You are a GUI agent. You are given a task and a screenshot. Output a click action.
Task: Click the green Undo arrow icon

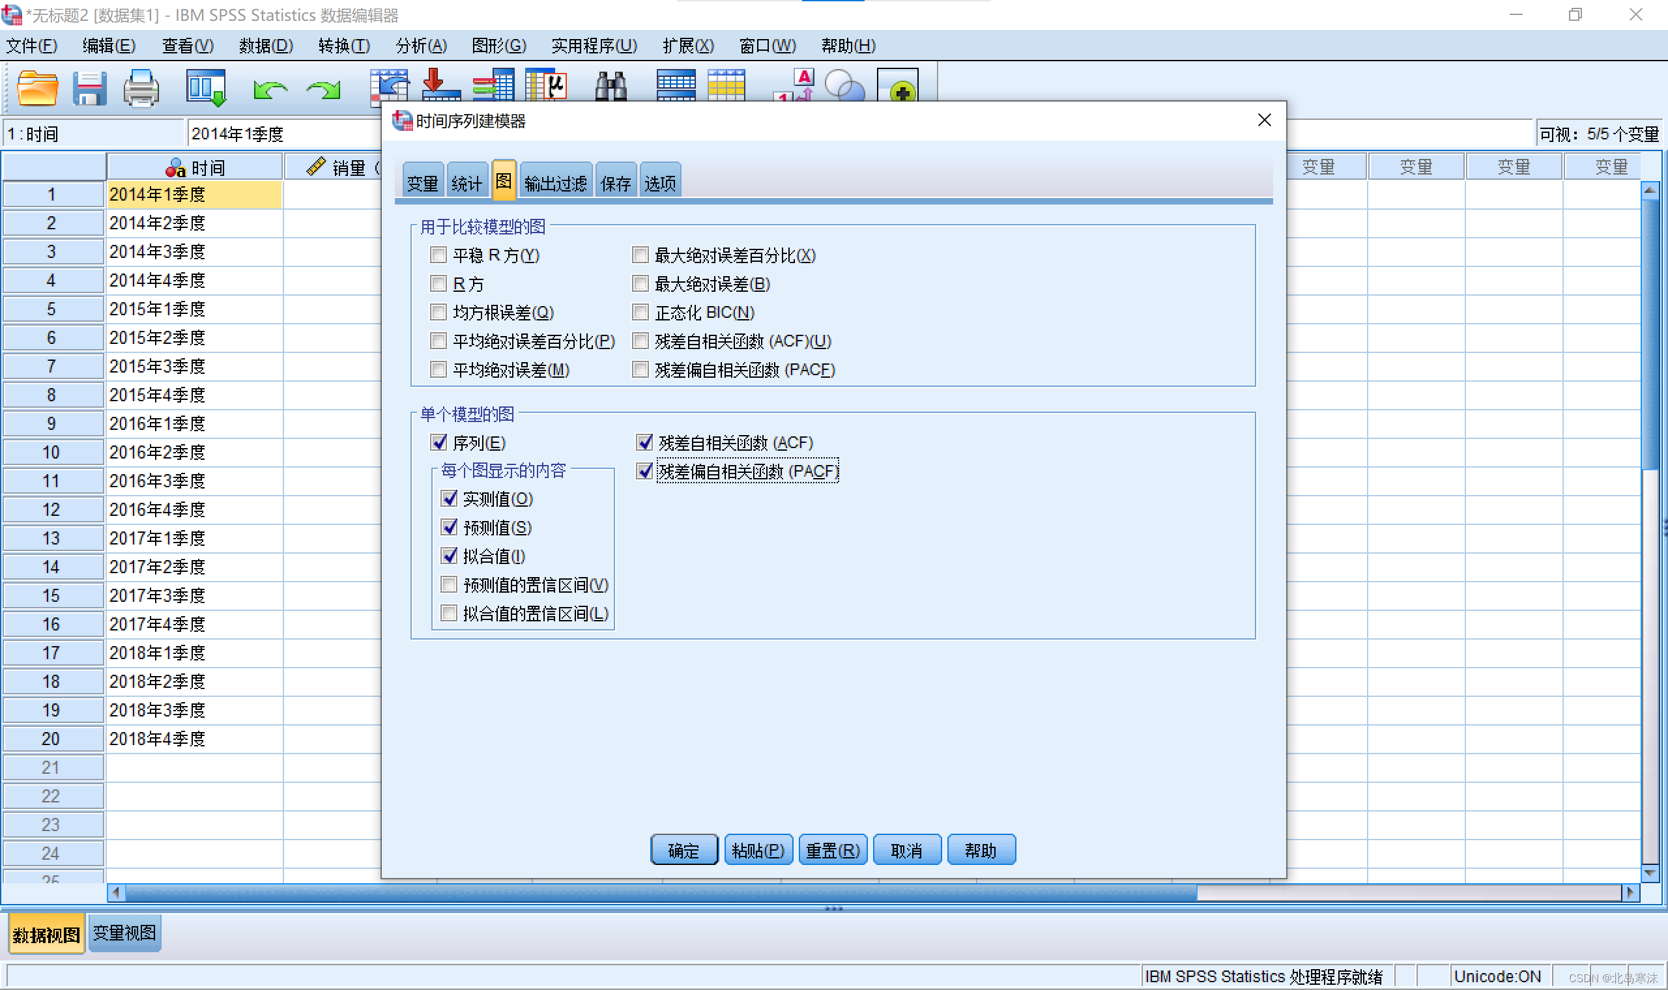point(270,89)
